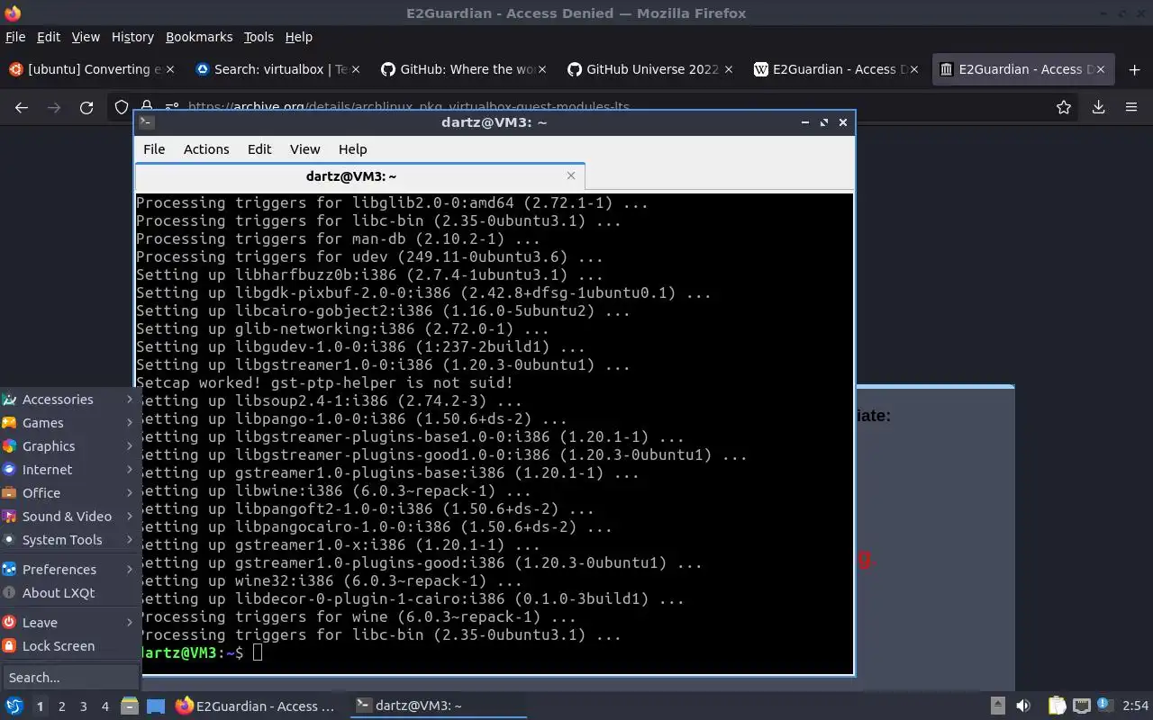Close the [ubuntu] Converting tab
This screenshot has width=1153, height=720.
click(x=170, y=69)
